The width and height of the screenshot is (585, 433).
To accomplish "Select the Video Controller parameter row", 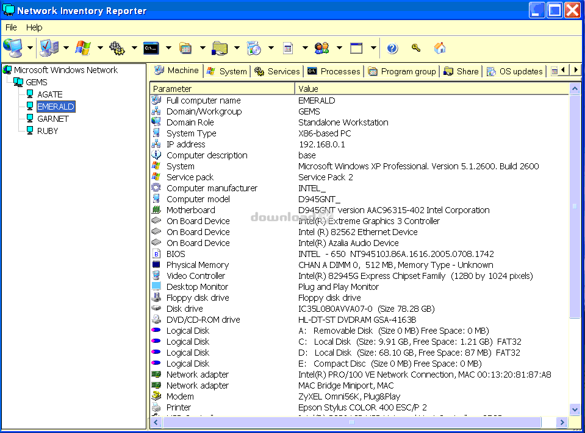I will point(360,276).
